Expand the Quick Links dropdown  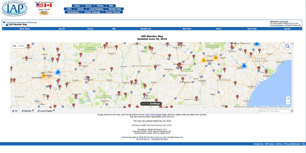[252, 29]
